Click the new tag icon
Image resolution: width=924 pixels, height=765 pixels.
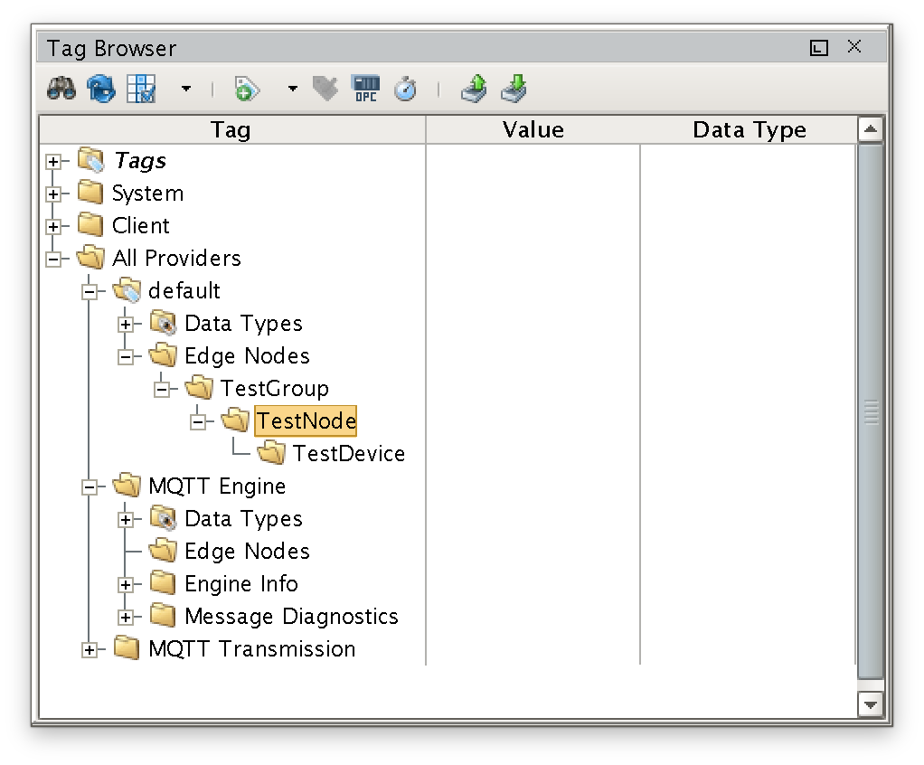click(x=246, y=89)
